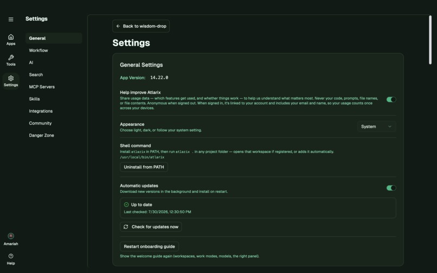This screenshot has height=273, width=437.
Task: Click the app version 14.22.0 text
Action: pos(159,77)
